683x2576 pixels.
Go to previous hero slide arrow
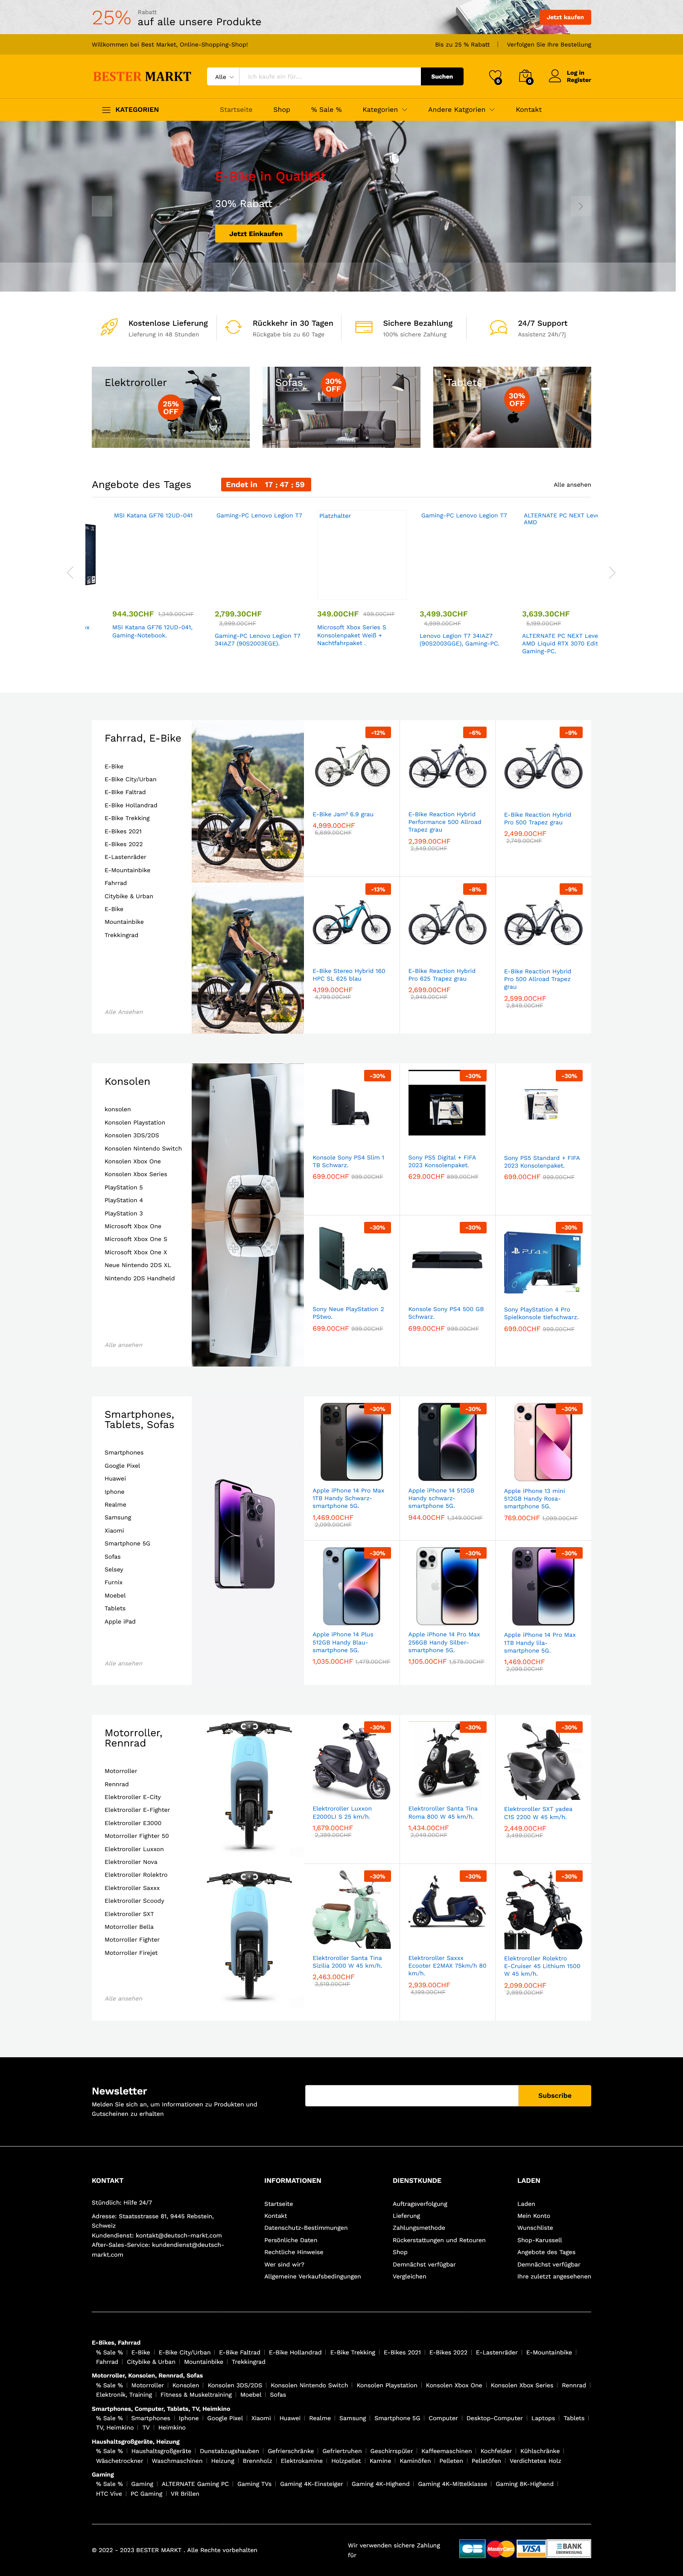[102, 206]
